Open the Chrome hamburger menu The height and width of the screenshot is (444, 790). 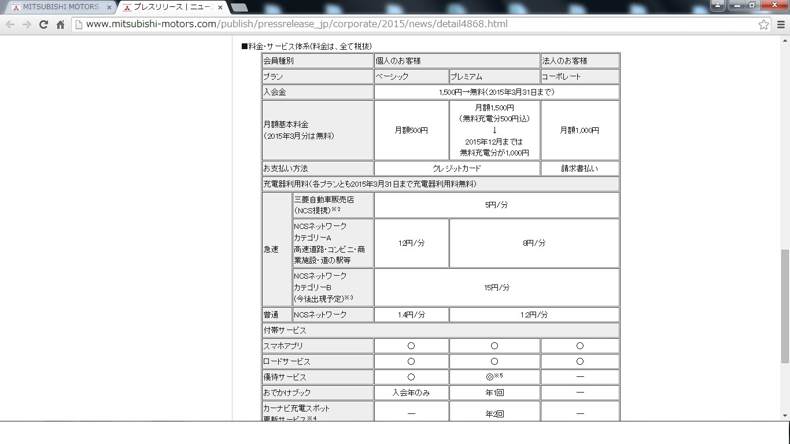(780, 24)
